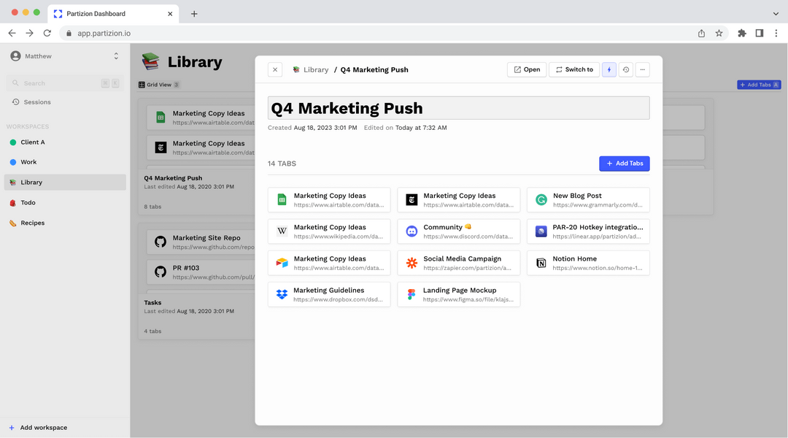This screenshot has width=788, height=438.
Task: Open version history via the clock icon
Action: [x=626, y=69]
